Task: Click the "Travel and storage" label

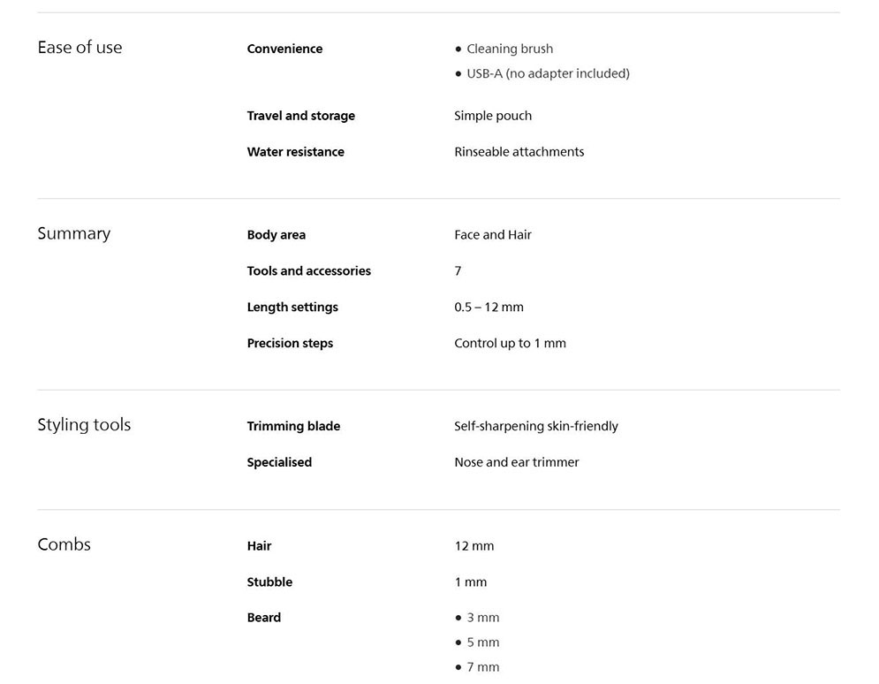Action: point(300,116)
